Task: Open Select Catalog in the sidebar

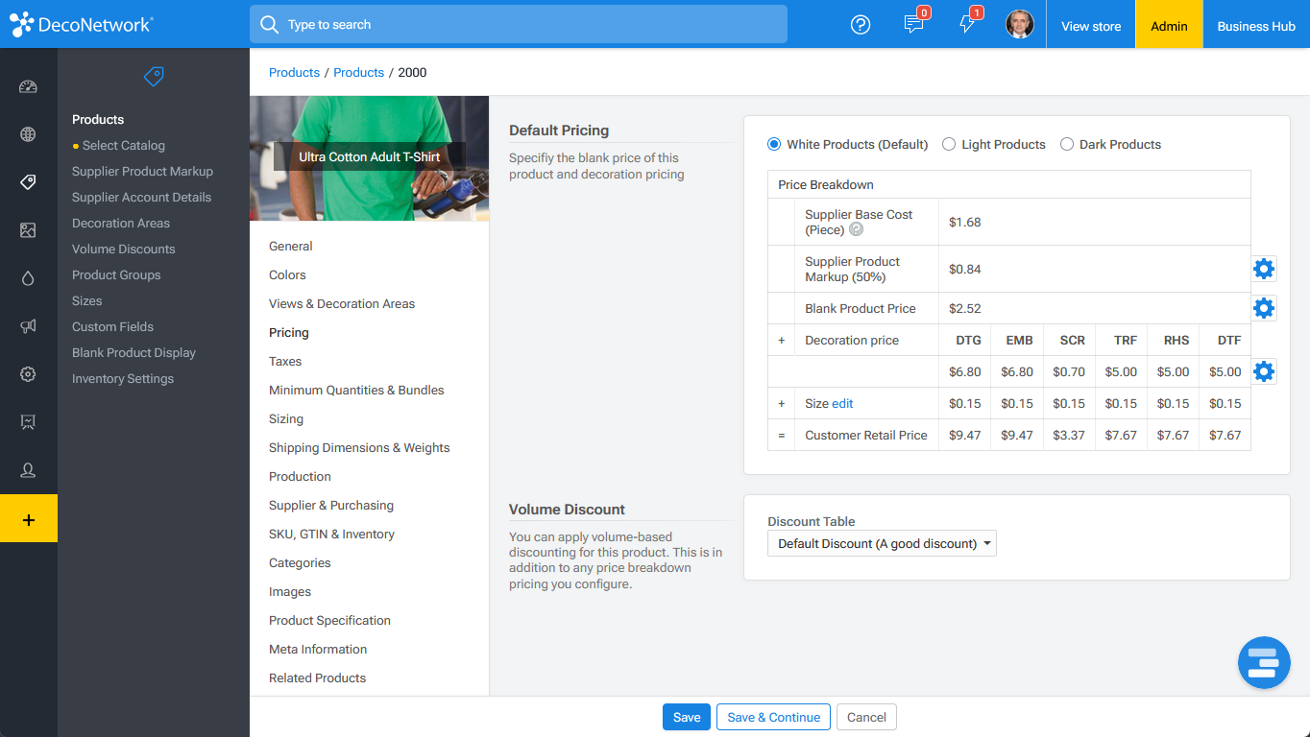Action: pos(124,145)
